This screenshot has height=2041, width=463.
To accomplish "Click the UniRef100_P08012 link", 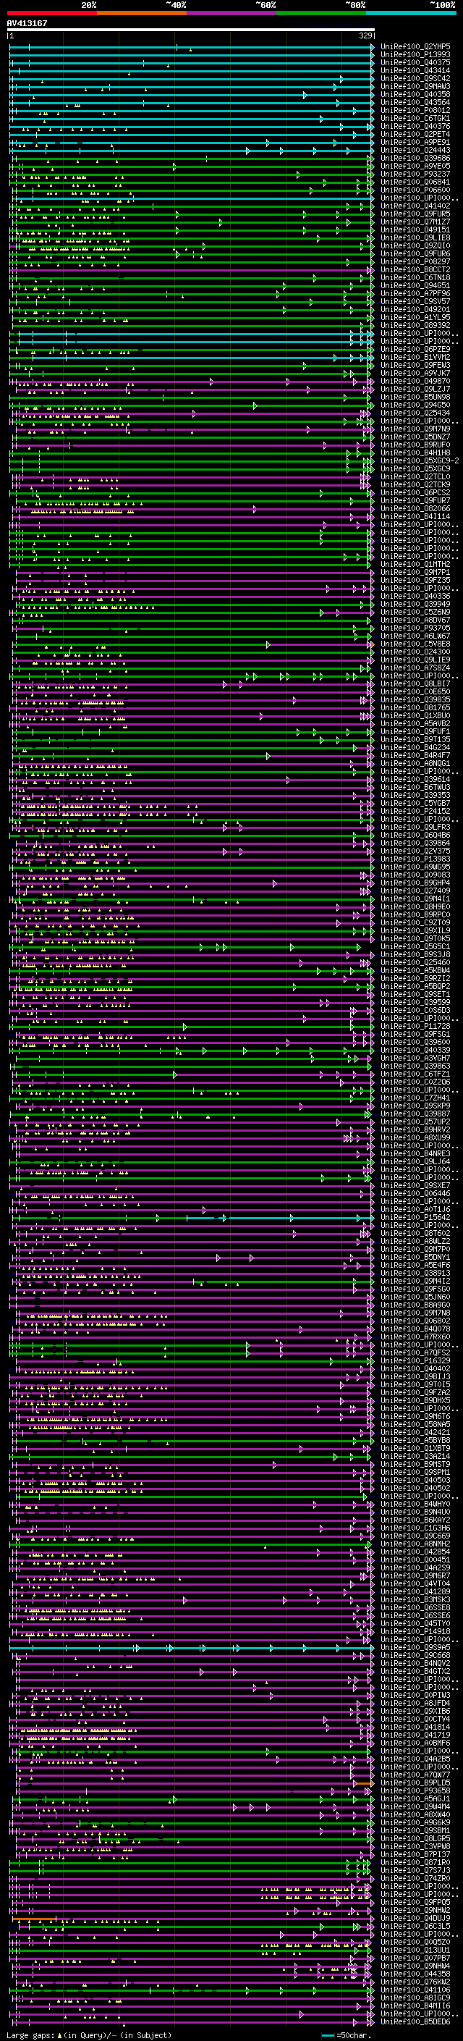I will 415,110.
